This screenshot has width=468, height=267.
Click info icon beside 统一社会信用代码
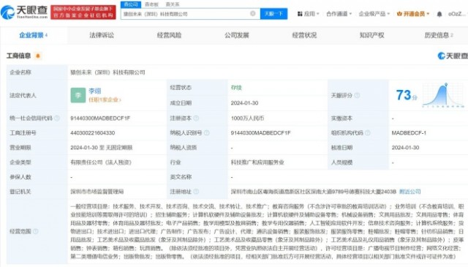point(57,119)
